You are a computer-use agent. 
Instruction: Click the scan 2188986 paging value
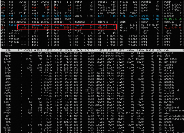pos(18,22)
